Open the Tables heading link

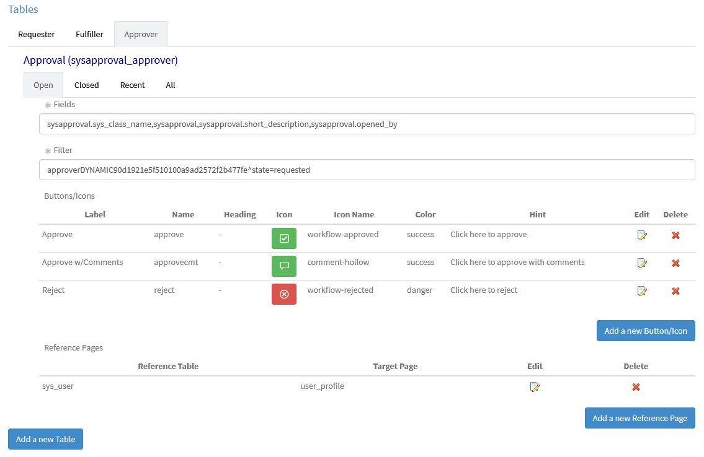coord(22,9)
